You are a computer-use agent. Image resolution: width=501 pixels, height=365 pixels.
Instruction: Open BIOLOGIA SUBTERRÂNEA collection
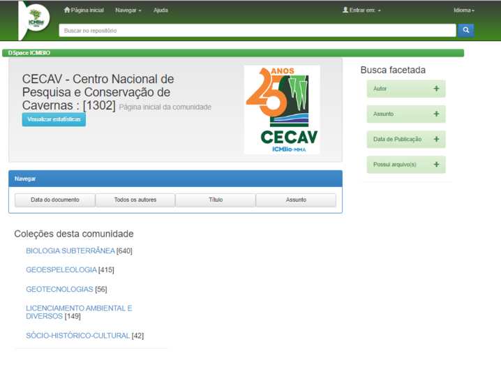[x=70, y=251]
